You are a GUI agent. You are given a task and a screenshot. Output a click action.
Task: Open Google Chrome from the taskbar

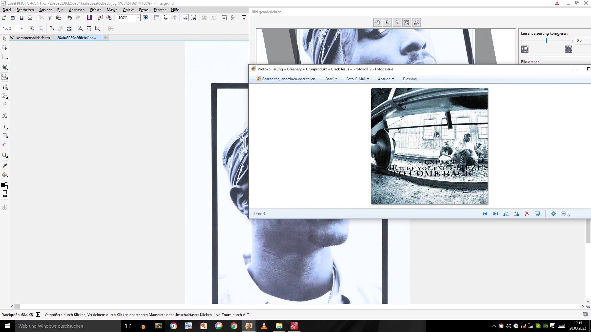[234, 326]
